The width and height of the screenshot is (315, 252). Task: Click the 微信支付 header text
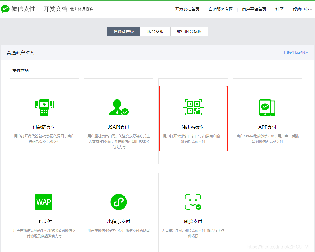pos(23,9)
